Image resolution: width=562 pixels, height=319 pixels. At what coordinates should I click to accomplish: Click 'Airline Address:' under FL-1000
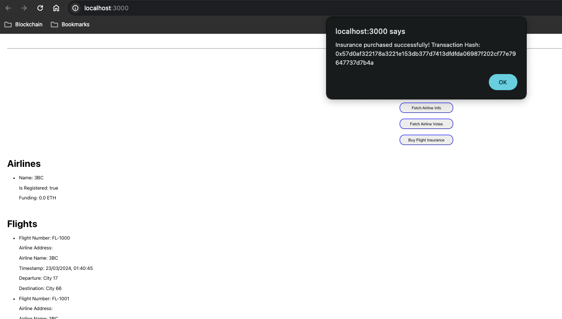36,248
